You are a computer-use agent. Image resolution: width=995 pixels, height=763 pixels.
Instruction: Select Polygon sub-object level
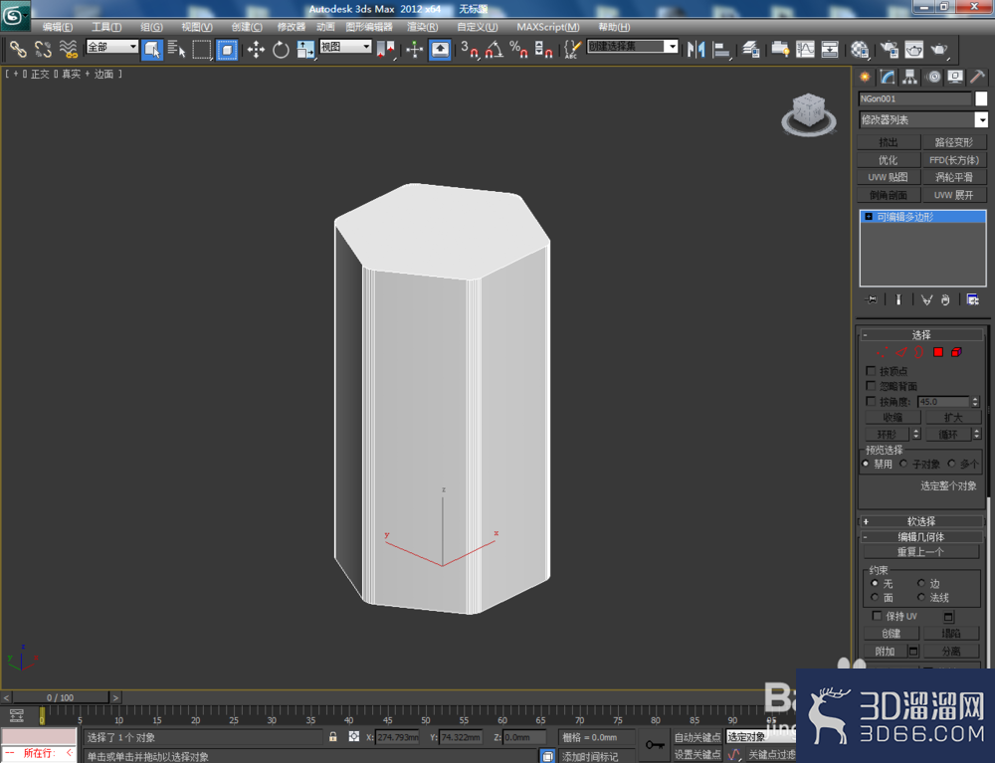pyautogui.click(x=938, y=352)
